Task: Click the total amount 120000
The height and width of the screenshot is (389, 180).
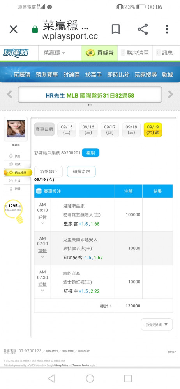Action: click(x=133, y=306)
